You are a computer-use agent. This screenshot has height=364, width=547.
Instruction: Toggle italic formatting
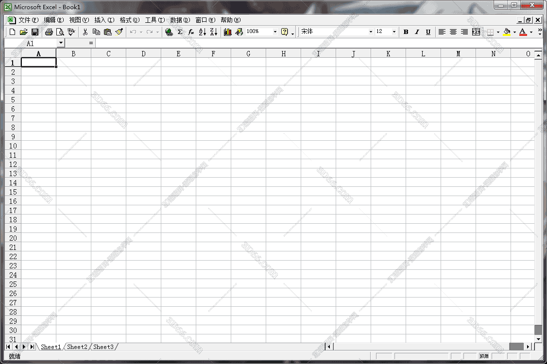point(417,32)
